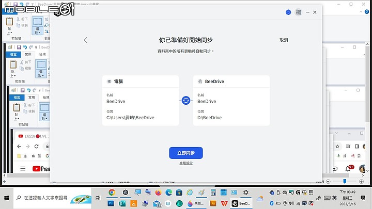Image resolution: width=372 pixels, height=209 pixels.
Task: Switch to BeeDrive taskbar button
Action: (x=241, y=203)
